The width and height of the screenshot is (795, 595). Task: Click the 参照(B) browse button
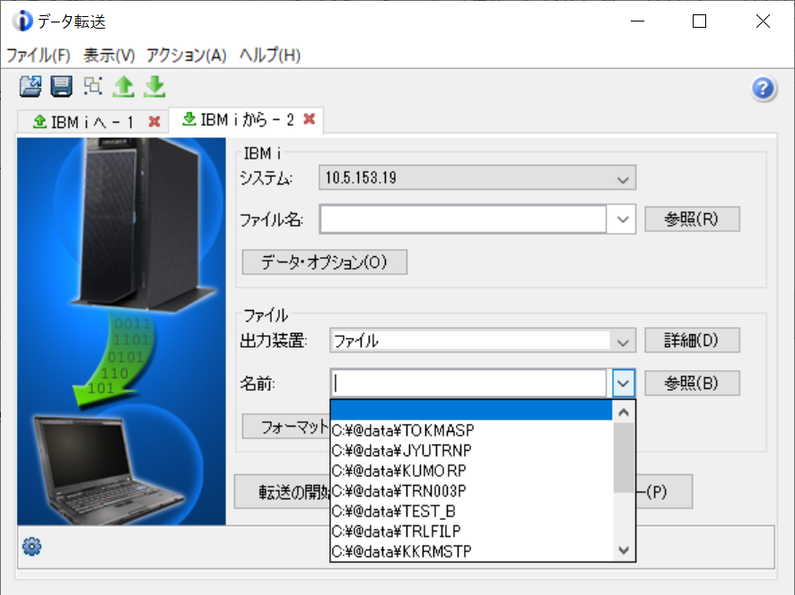(x=692, y=384)
